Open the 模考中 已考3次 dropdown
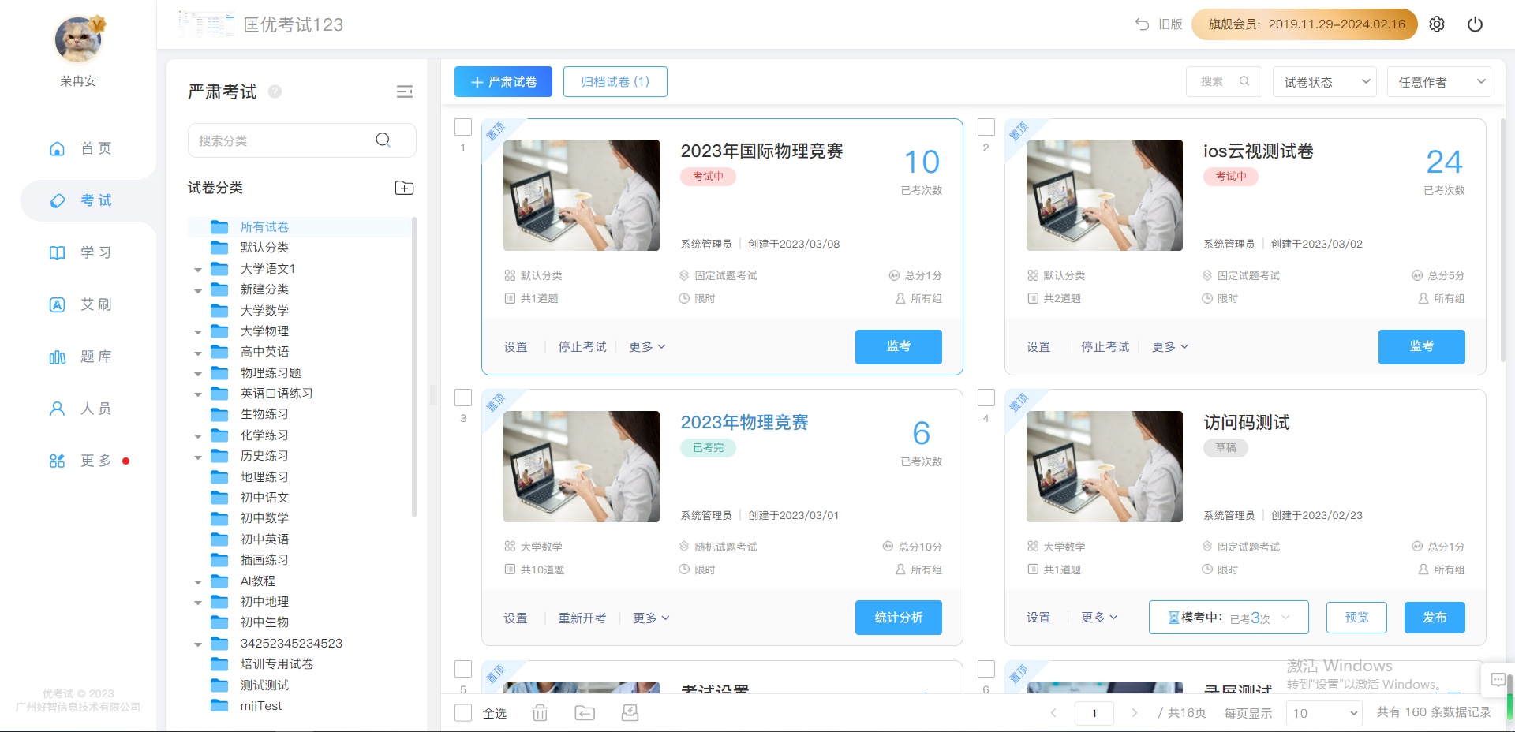The image size is (1515, 732). [x=1229, y=618]
